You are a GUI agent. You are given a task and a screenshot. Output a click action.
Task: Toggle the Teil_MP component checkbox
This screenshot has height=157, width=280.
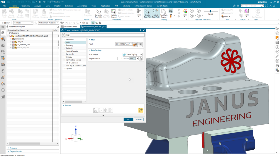[13, 42]
